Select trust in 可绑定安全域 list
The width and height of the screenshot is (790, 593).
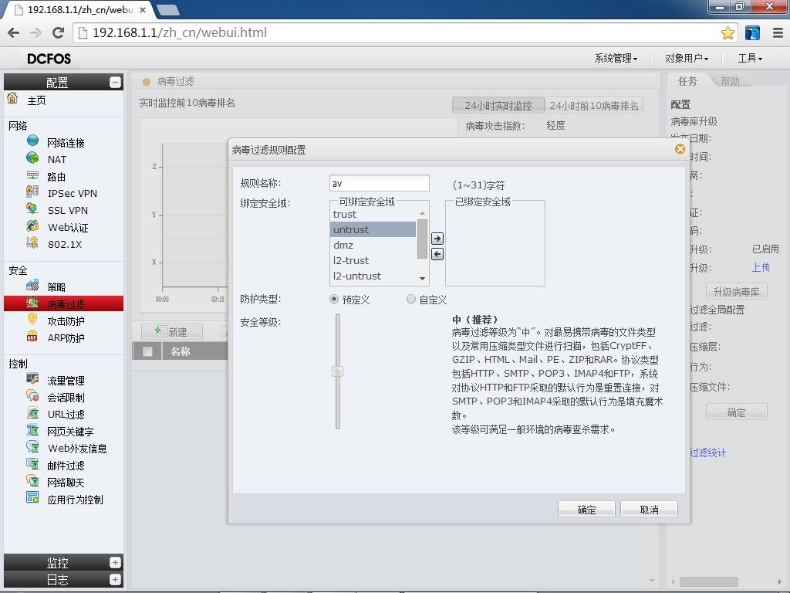(x=373, y=215)
